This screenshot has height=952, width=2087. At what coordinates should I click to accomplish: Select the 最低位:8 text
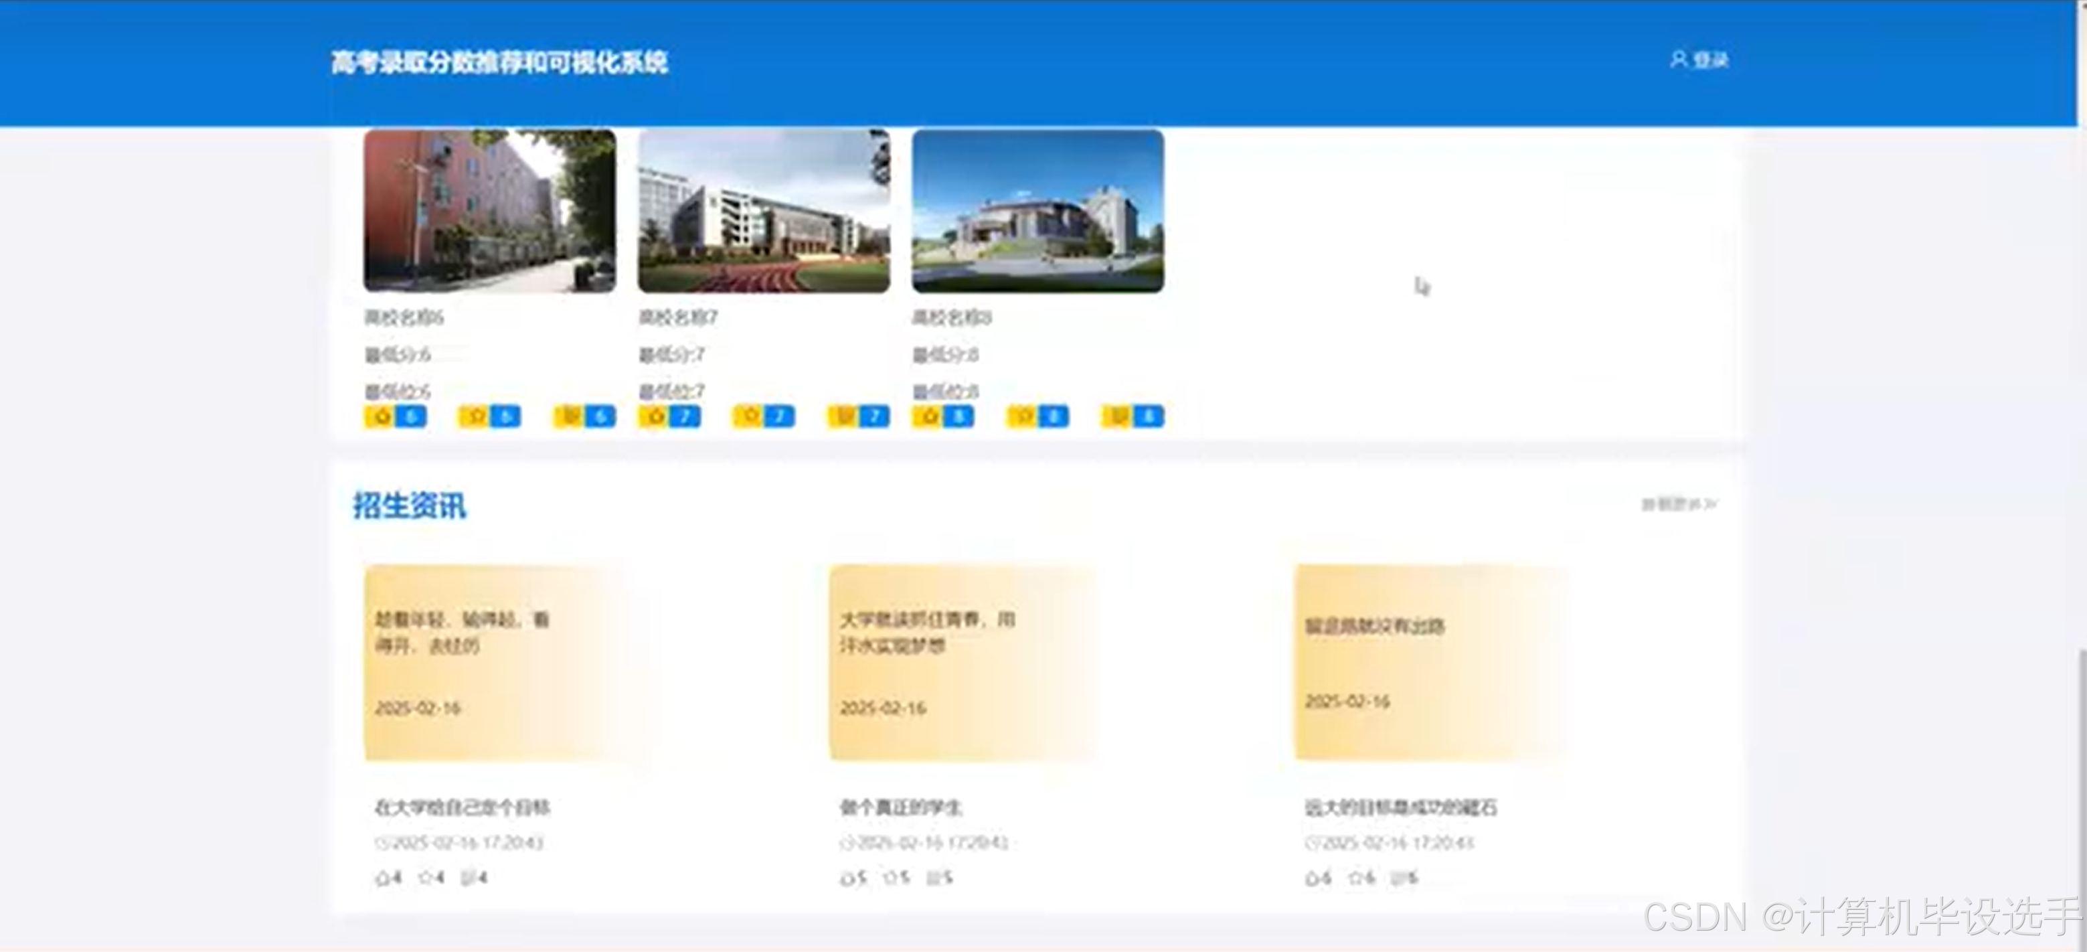(946, 392)
